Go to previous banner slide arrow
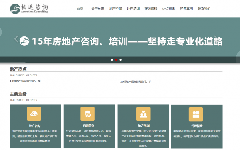The image size is (240, 150). click(x=16, y=39)
